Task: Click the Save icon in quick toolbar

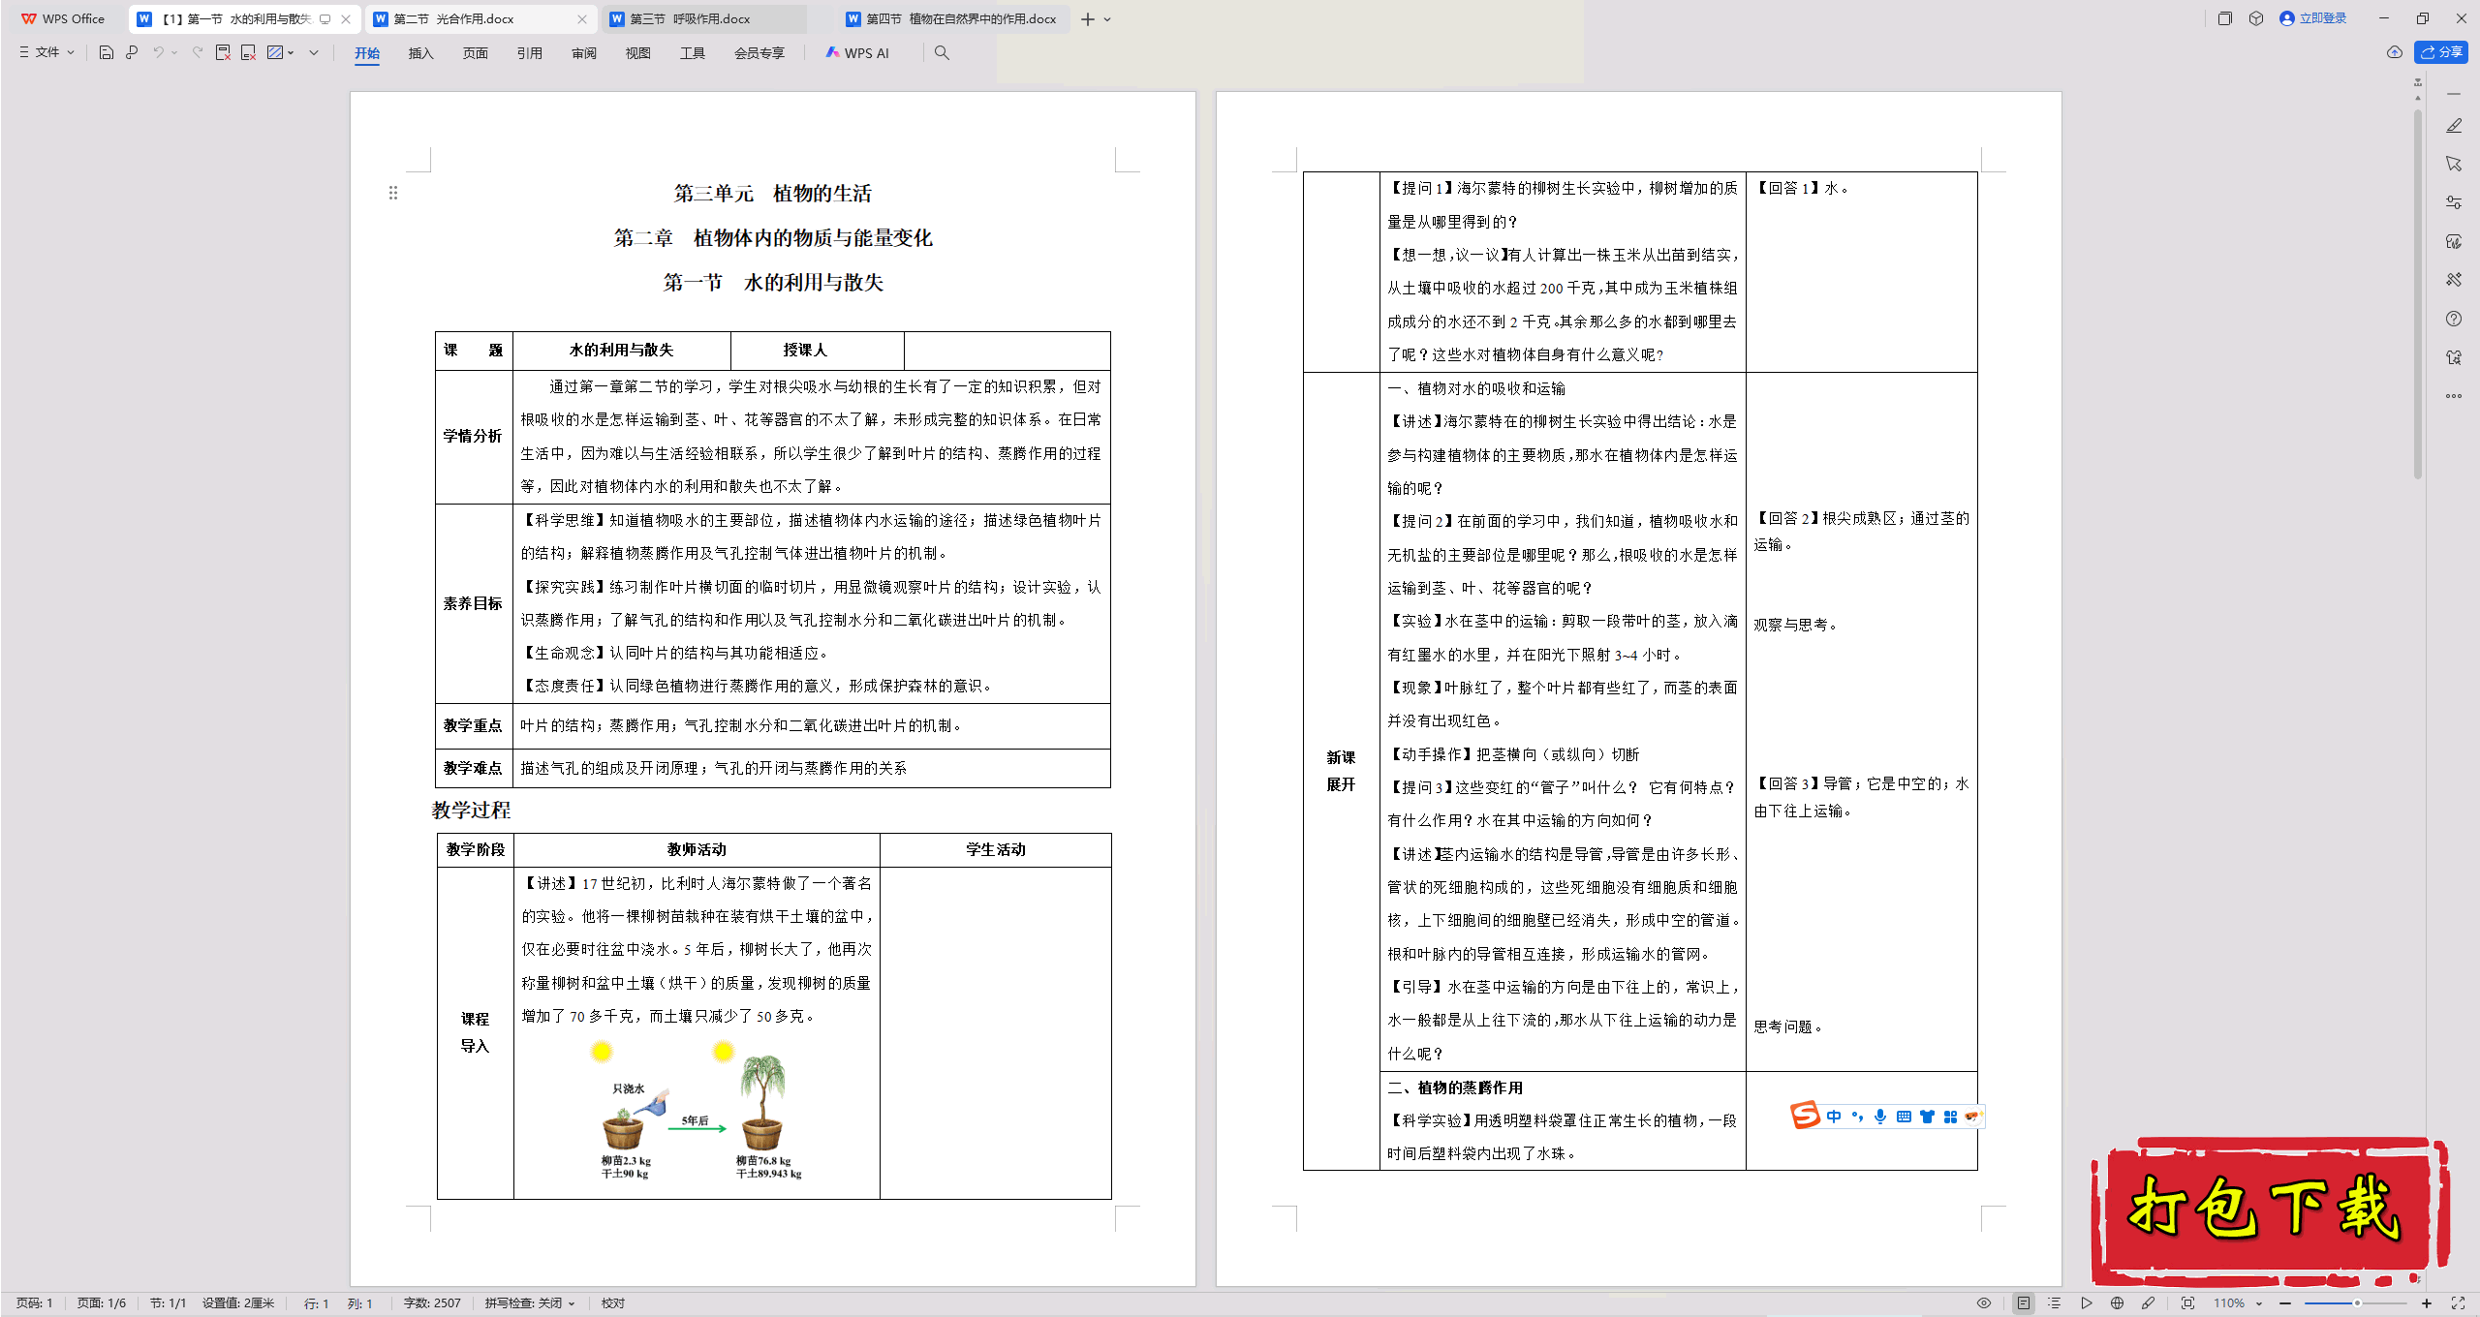Action: pos(107,52)
